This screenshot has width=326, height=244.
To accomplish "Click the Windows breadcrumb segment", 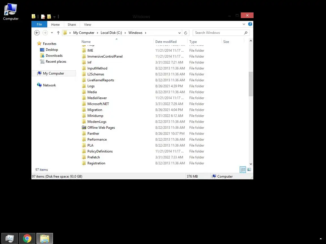I will (x=135, y=33).
